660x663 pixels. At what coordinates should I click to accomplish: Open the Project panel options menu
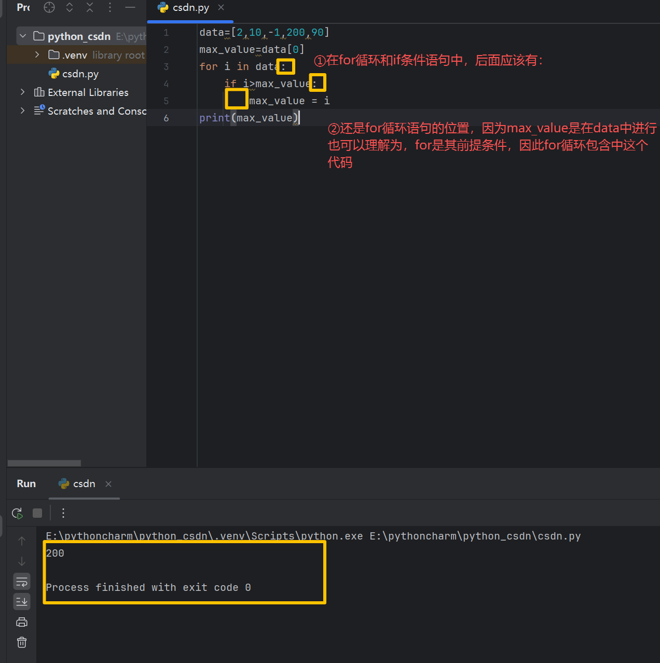click(x=110, y=7)
